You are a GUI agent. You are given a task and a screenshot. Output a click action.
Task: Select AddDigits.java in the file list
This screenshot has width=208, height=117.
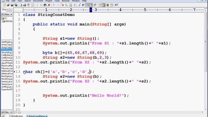(x=7, y=42)
